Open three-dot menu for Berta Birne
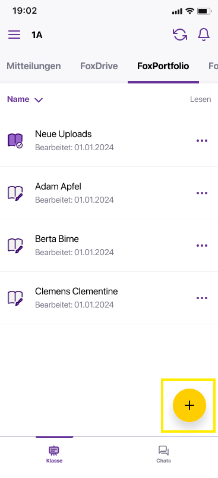This screenshot has width=218, height=478. click(x=202, y=246)
